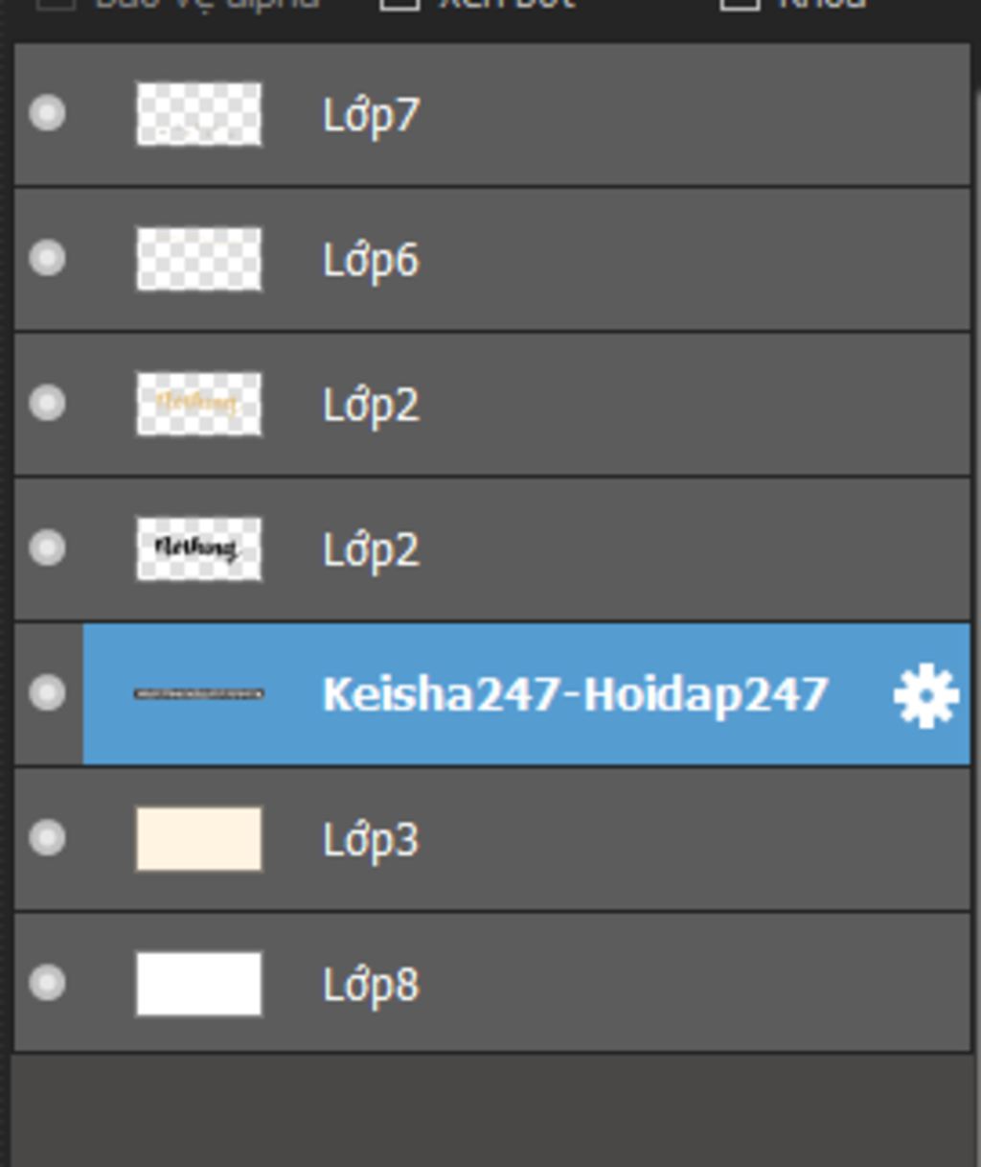Select the Lớp8 layer name
981x1167 pixels.
tap(372, 985)
